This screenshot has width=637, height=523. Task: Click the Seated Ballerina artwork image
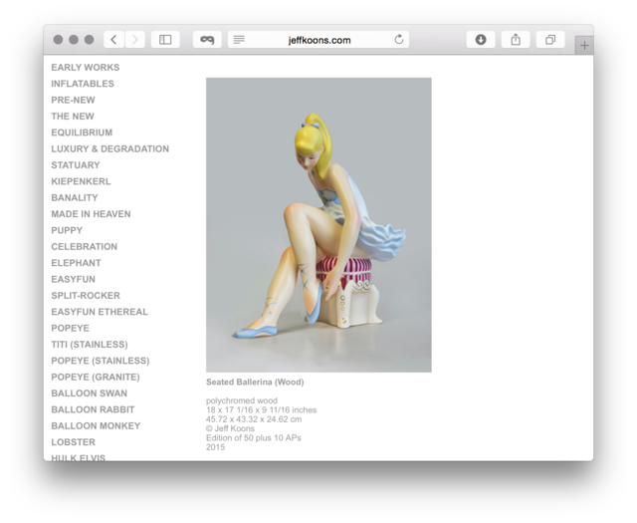tap(318, 224)
